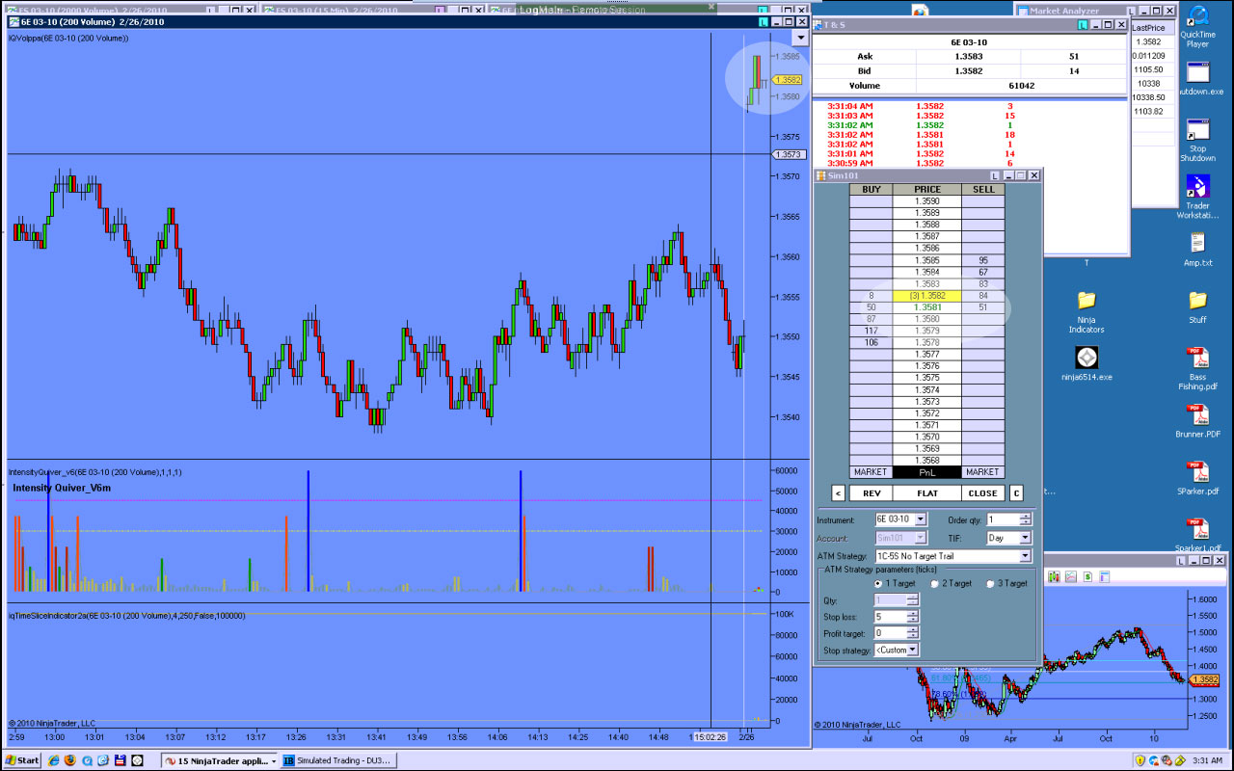Run the ninja6514.exe desktop icon

[1086, 364]
